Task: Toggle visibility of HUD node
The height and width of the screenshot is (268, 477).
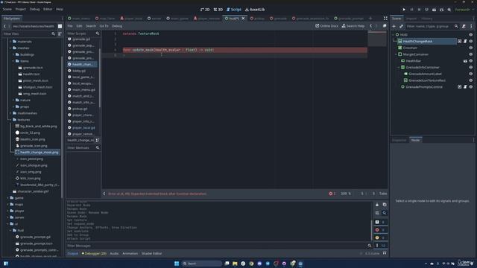Action: click(x=471, y=35)
